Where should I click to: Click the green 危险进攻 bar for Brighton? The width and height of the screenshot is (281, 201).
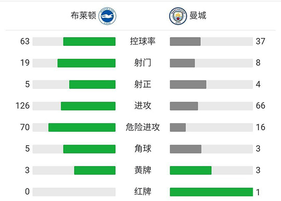(81, 127)
